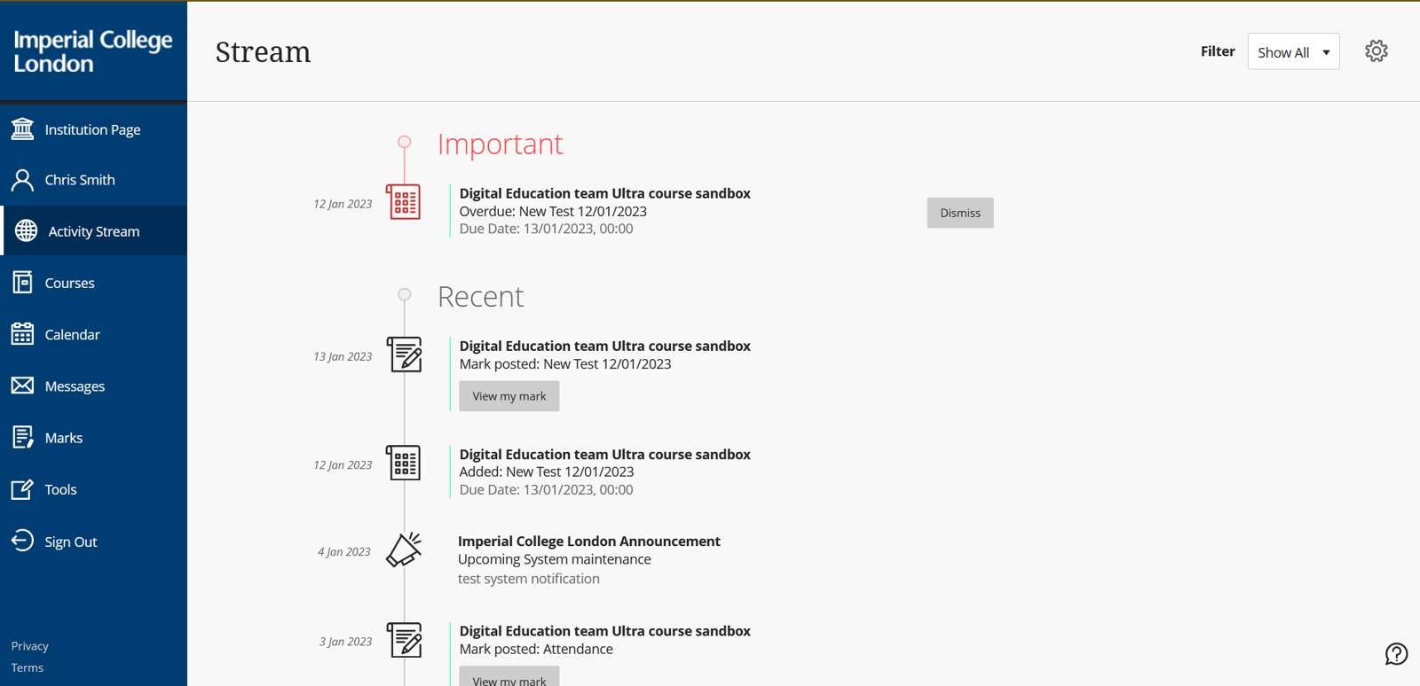Click the Imperial College London logo
This screenshot has height=686, width=1420.
(x=92, y=51)
